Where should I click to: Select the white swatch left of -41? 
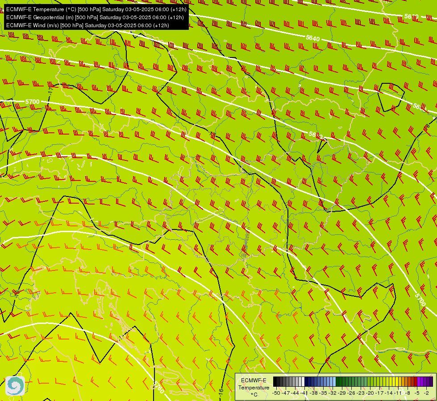(303, 381)
